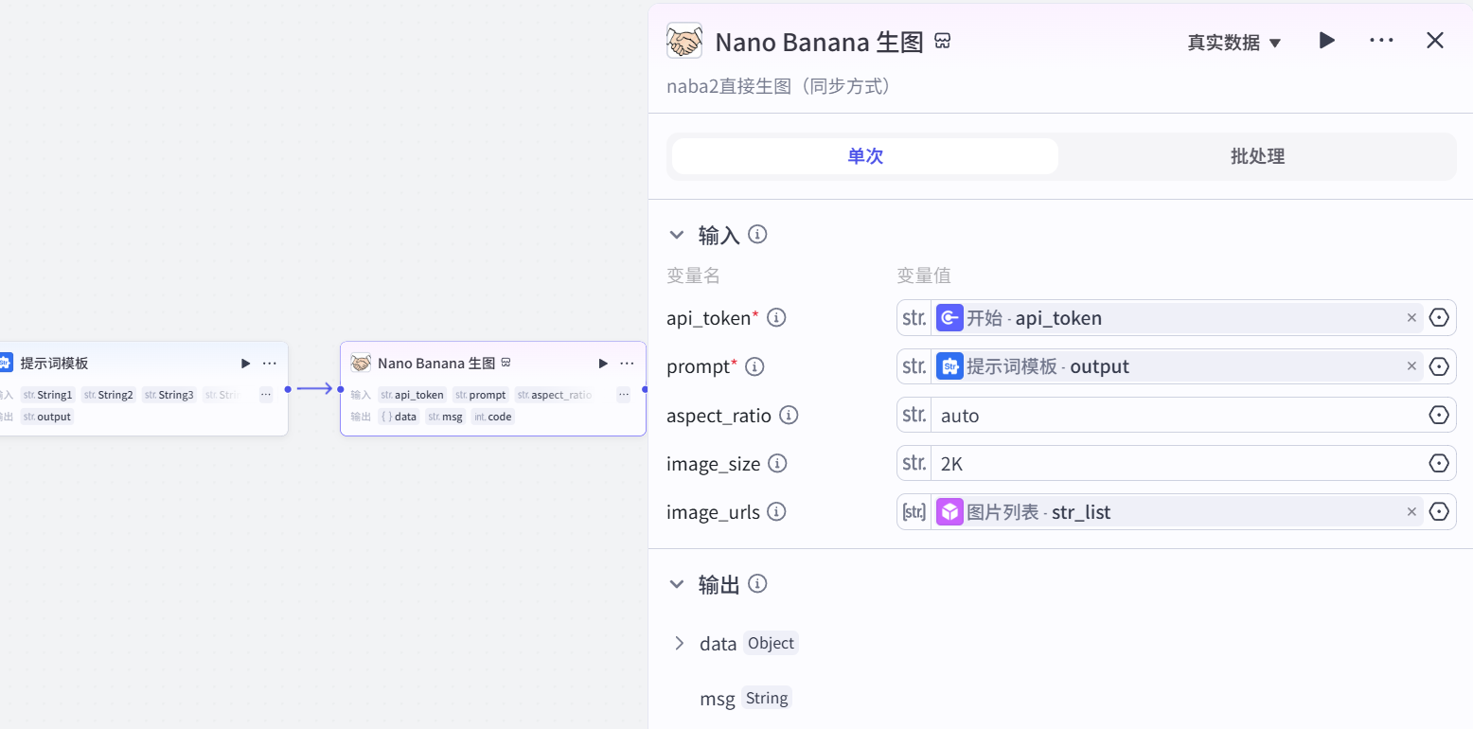
Task: Click the hexagon variable selector for aspect_ratio
Action: (x=1439, y=415)
